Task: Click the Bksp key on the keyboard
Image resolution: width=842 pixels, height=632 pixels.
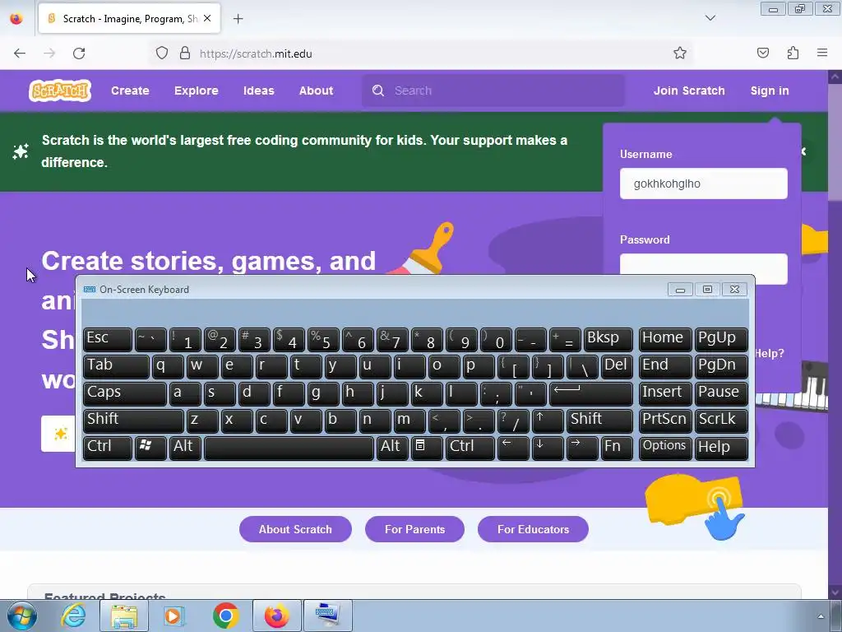Action: [608, 339]
